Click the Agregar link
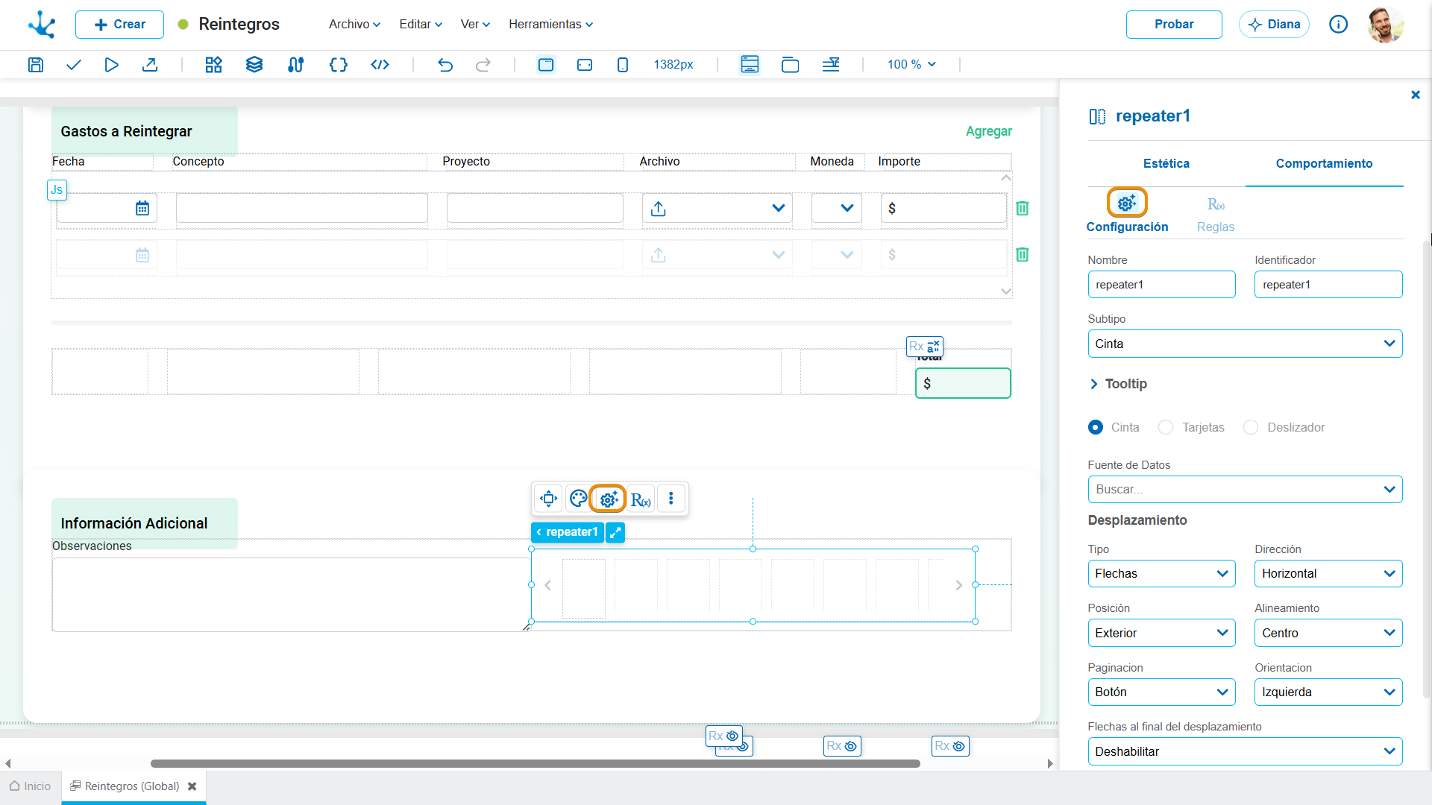The width and height of the screenshot is (1432, 805). tap(989, 131)
